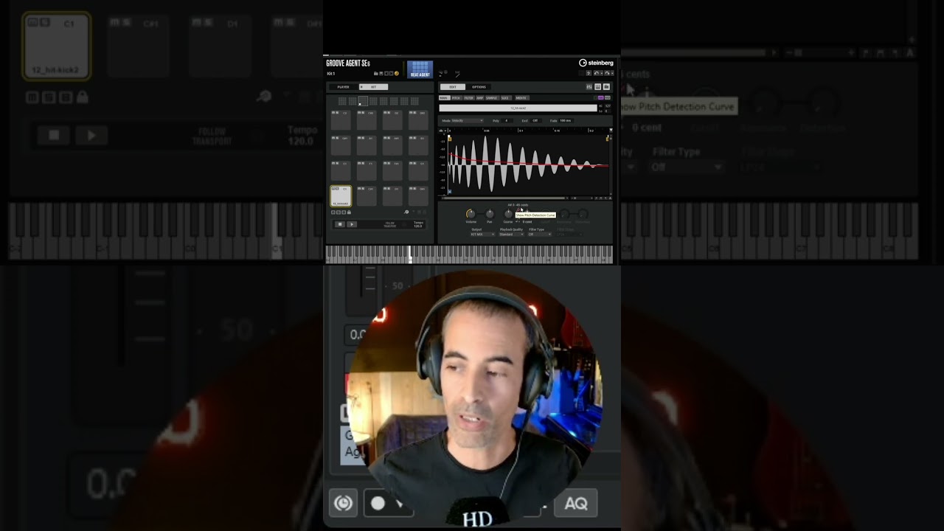Select the third pad group grid icon
This screenshot has width=944, height=531.
coord(363,101)
